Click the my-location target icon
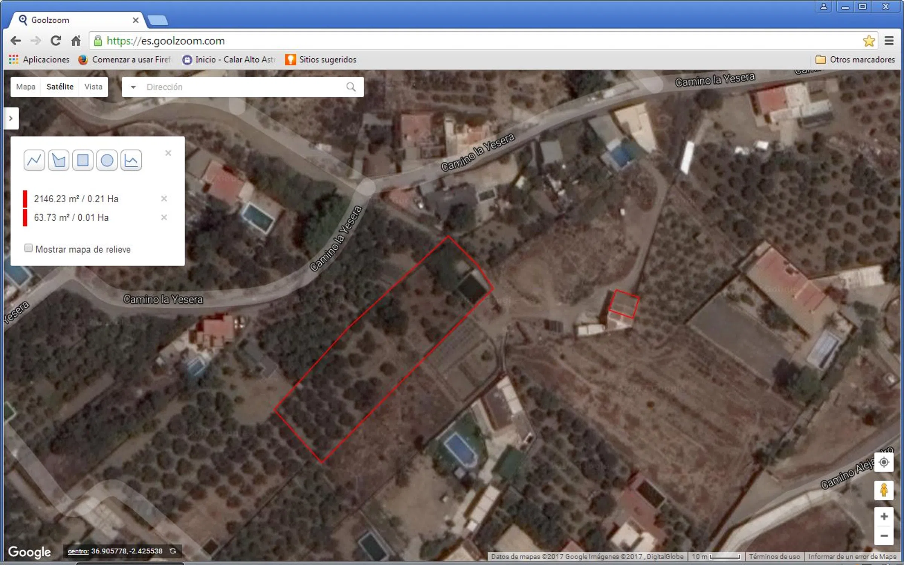The height and width of the screenshot is (565, 904). pos(884,462)
